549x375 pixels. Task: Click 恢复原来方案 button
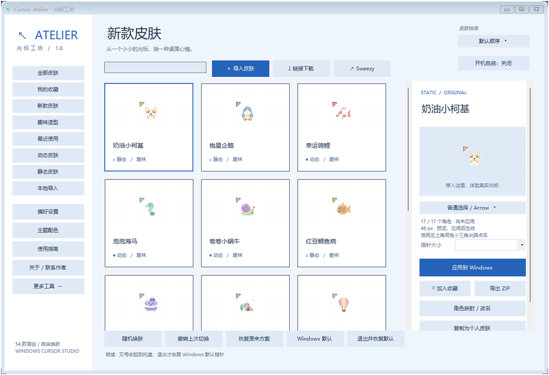coord(254,339)
